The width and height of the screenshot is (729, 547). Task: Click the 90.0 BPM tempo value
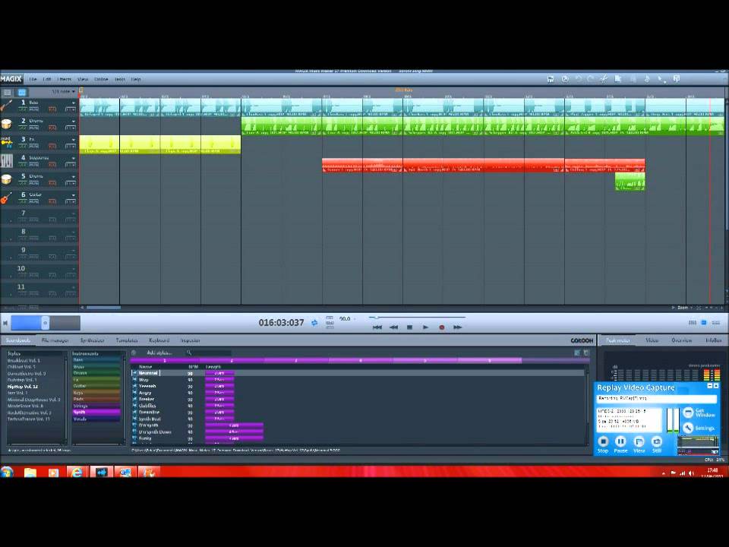(x=345, y=319)
